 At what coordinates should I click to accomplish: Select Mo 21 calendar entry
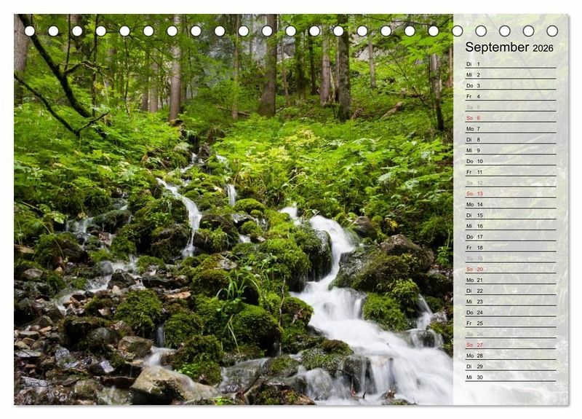point(510,280)
